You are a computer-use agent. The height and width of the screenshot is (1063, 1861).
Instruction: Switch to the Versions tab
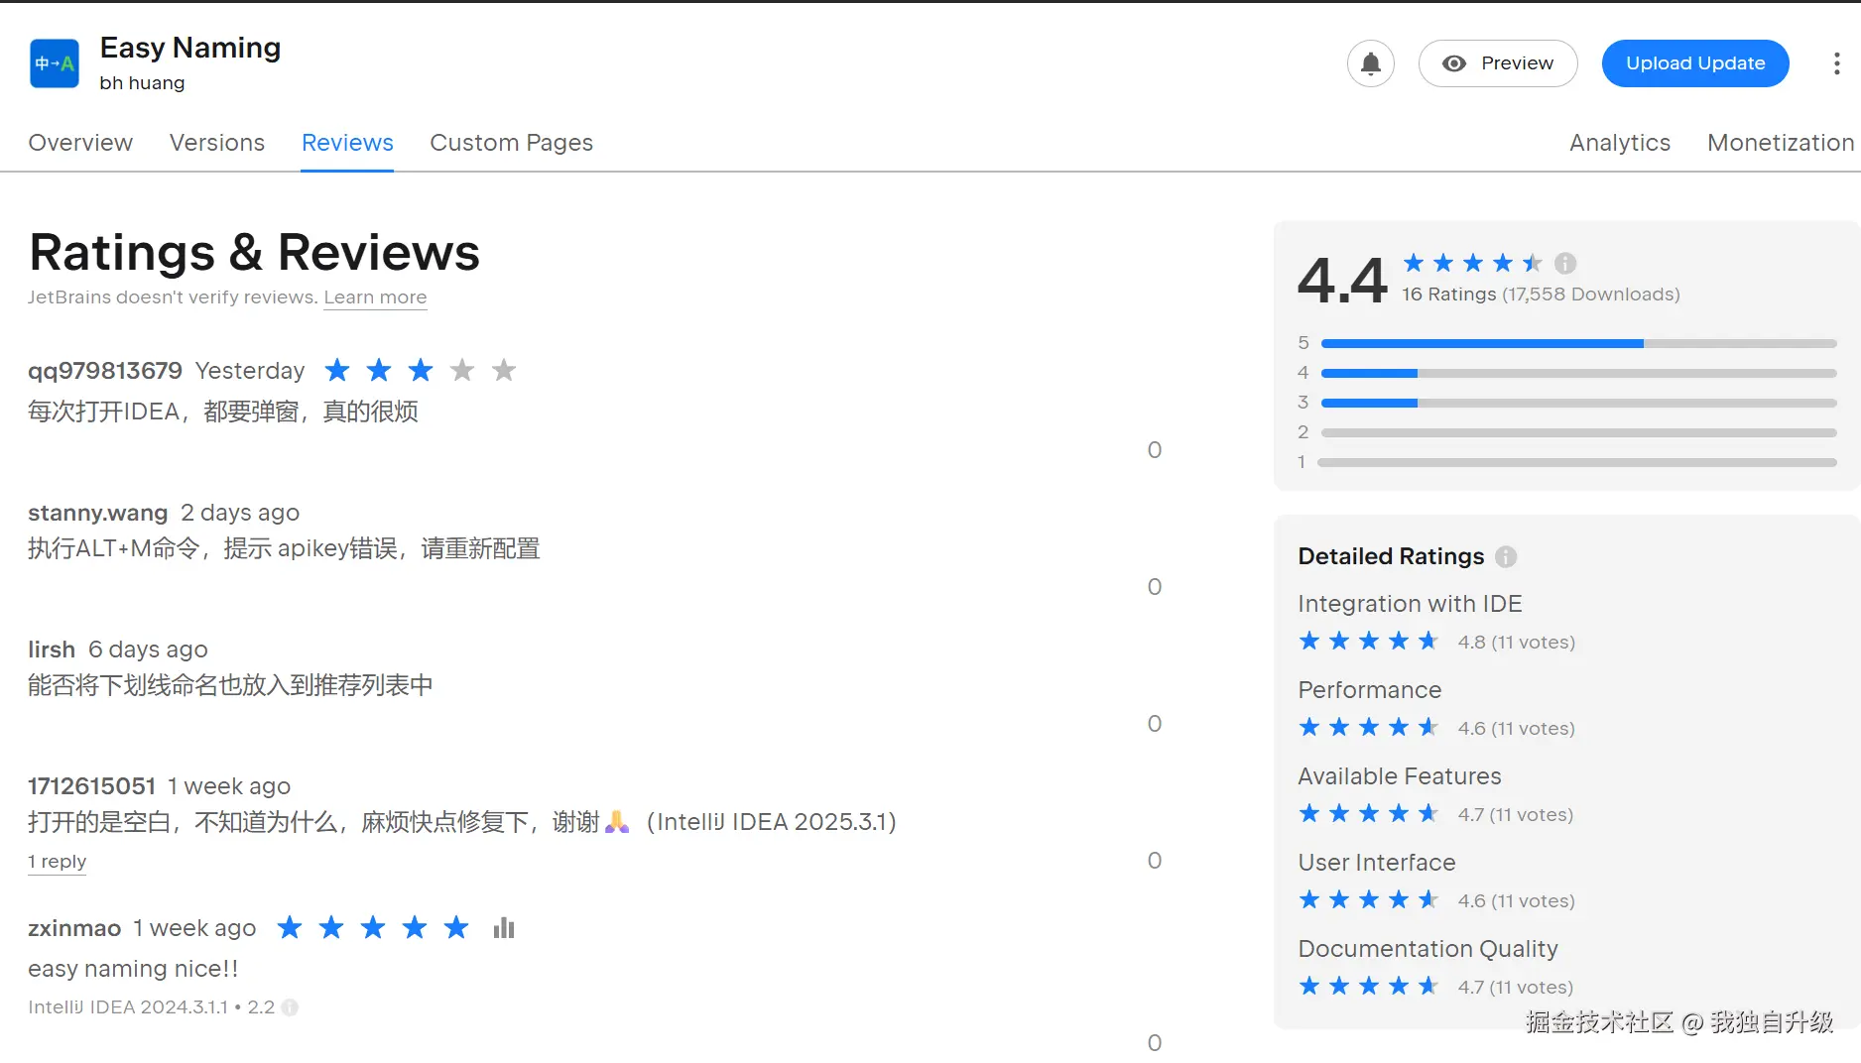point(217,143)
